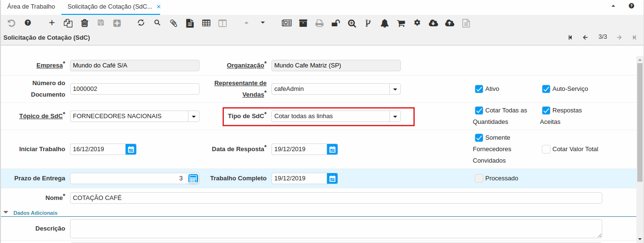
Task: Click the cloud upload import icon
Action: (450, 23)
